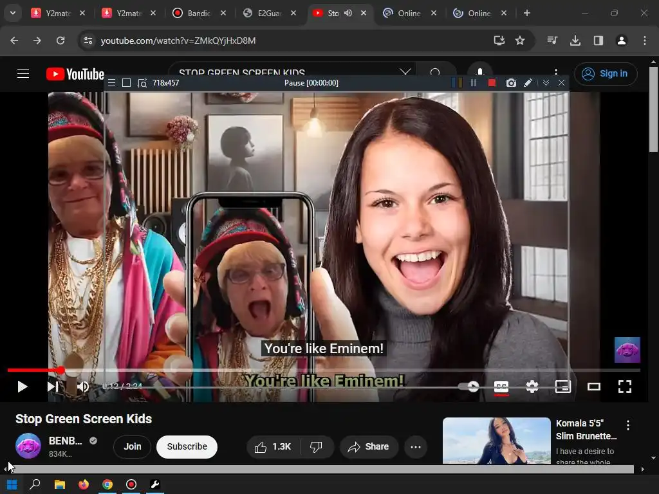The image size is (659, 494).
Task: Open the YouTube hamburger guide menu
Action: (x=23, y=74)
